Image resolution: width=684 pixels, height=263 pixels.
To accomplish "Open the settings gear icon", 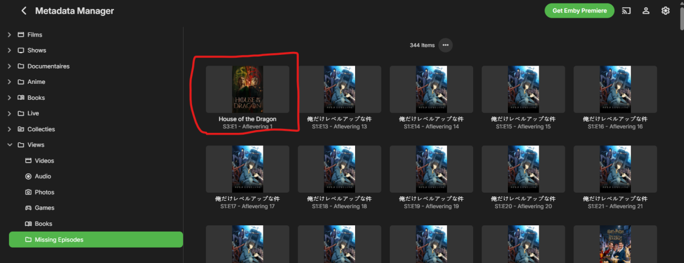I will click(x=665, y=11).
